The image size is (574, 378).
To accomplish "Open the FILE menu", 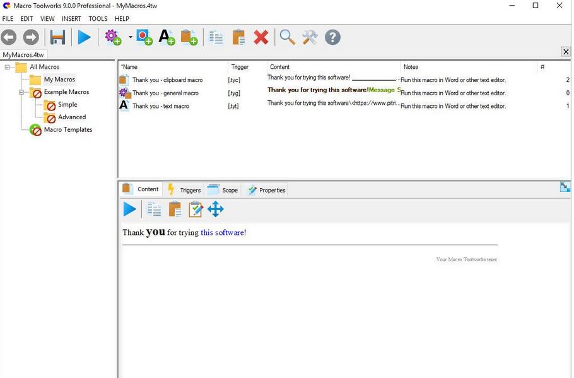I will click(8, 19).
